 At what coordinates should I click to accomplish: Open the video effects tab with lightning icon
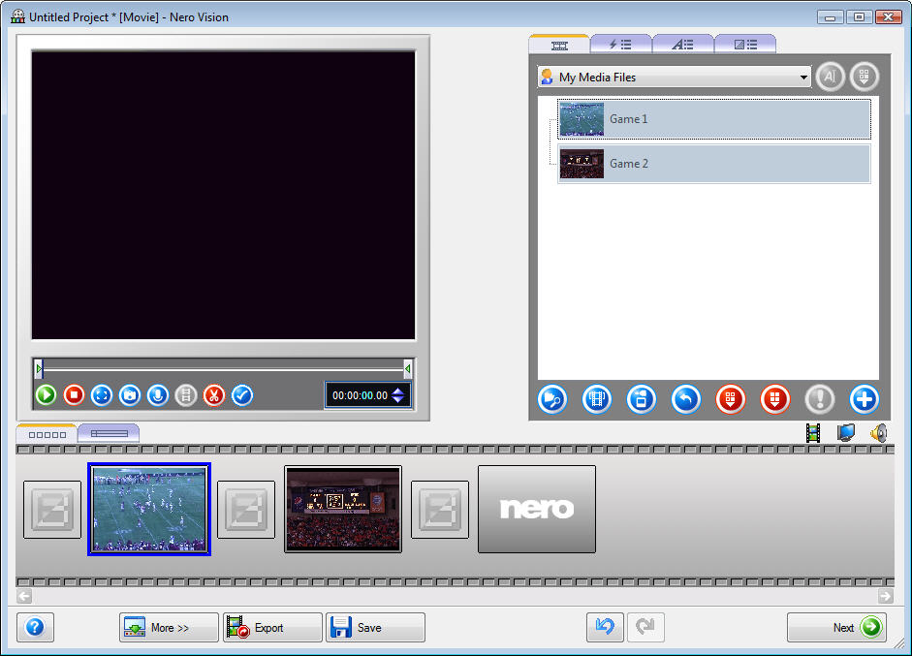coord(620,45)
